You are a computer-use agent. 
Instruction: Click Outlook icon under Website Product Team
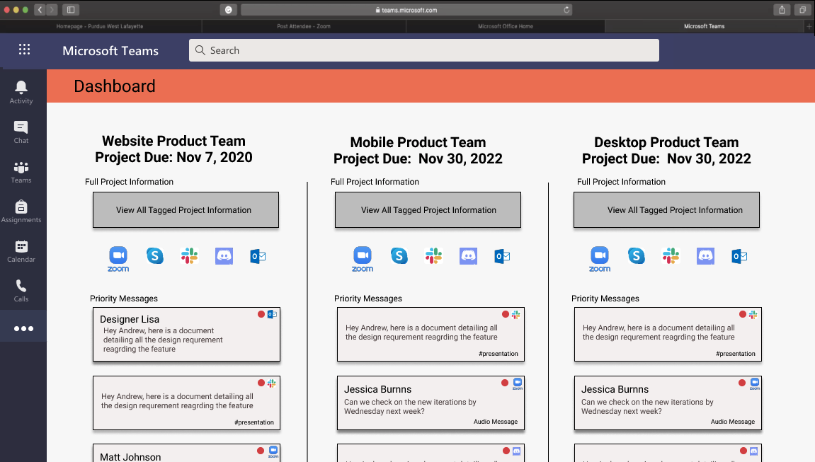(x=258, y=256)
